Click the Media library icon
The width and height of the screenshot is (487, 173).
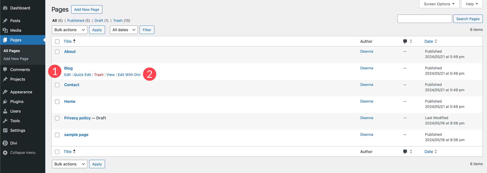click(5, 30)
